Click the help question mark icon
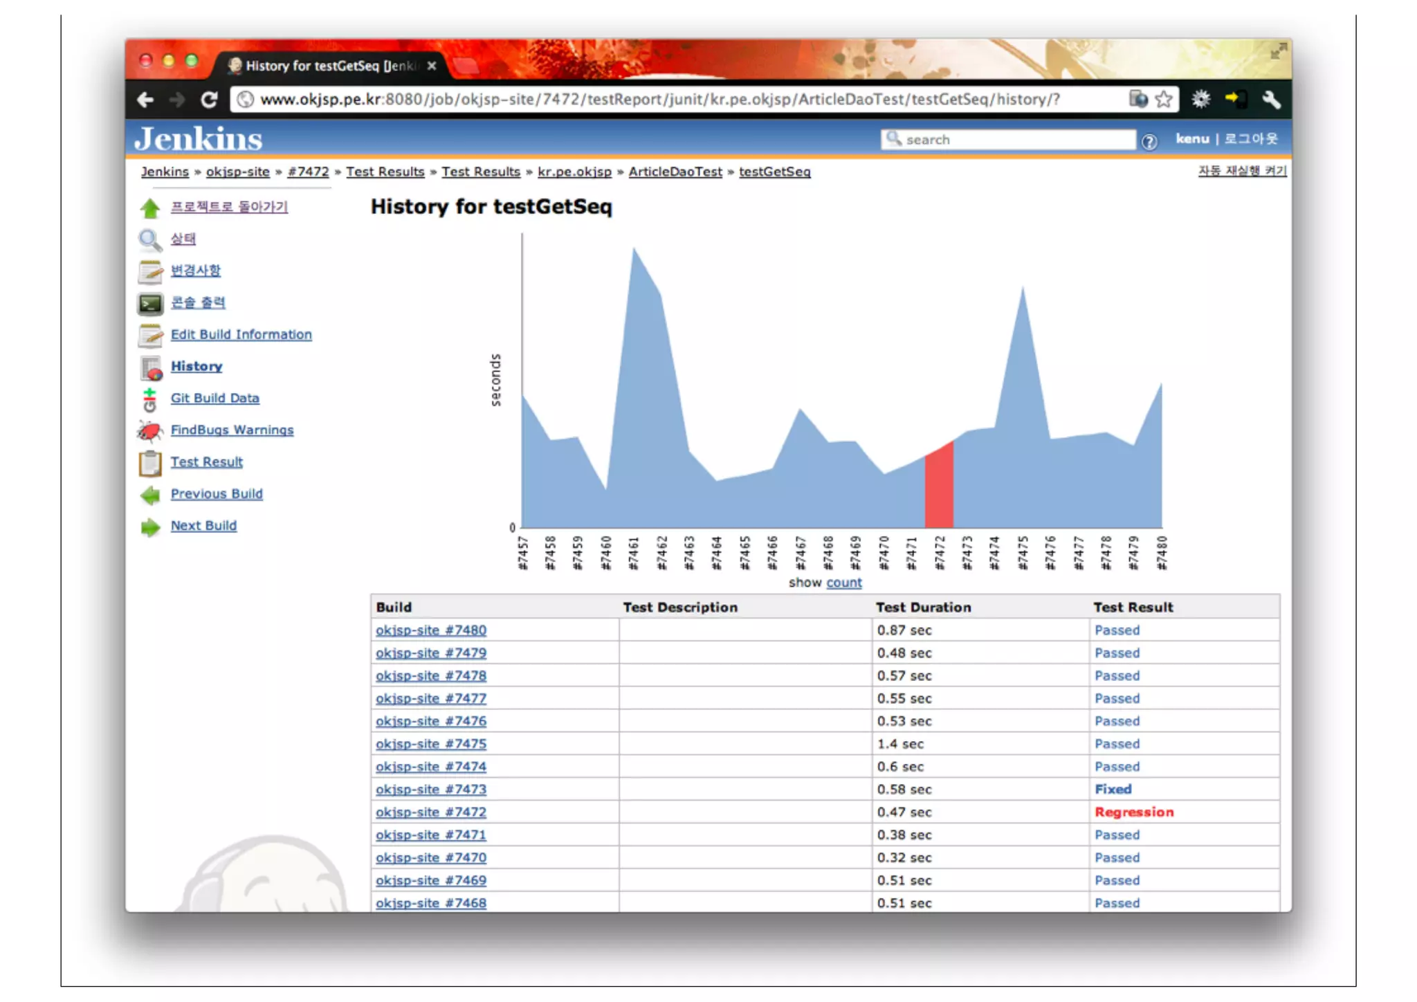The height and width of the screenshot is (1002, 1417). [x=1149, y=141]
